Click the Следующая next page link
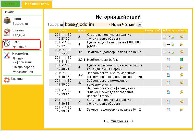194x131 pixels. point(119,121)
